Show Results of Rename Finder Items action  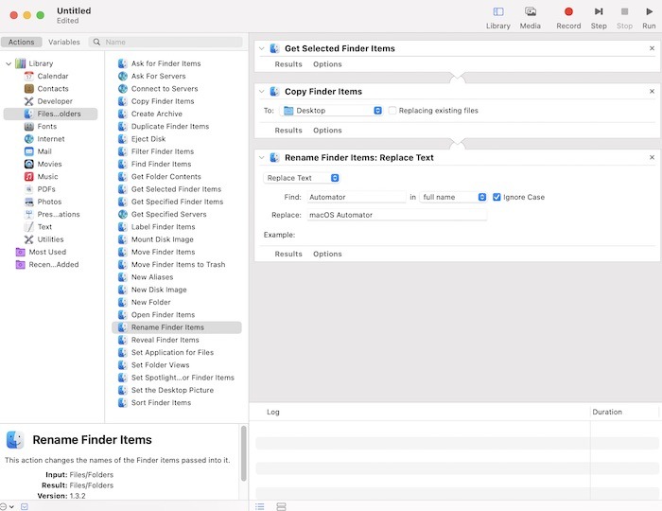[288, 254]
